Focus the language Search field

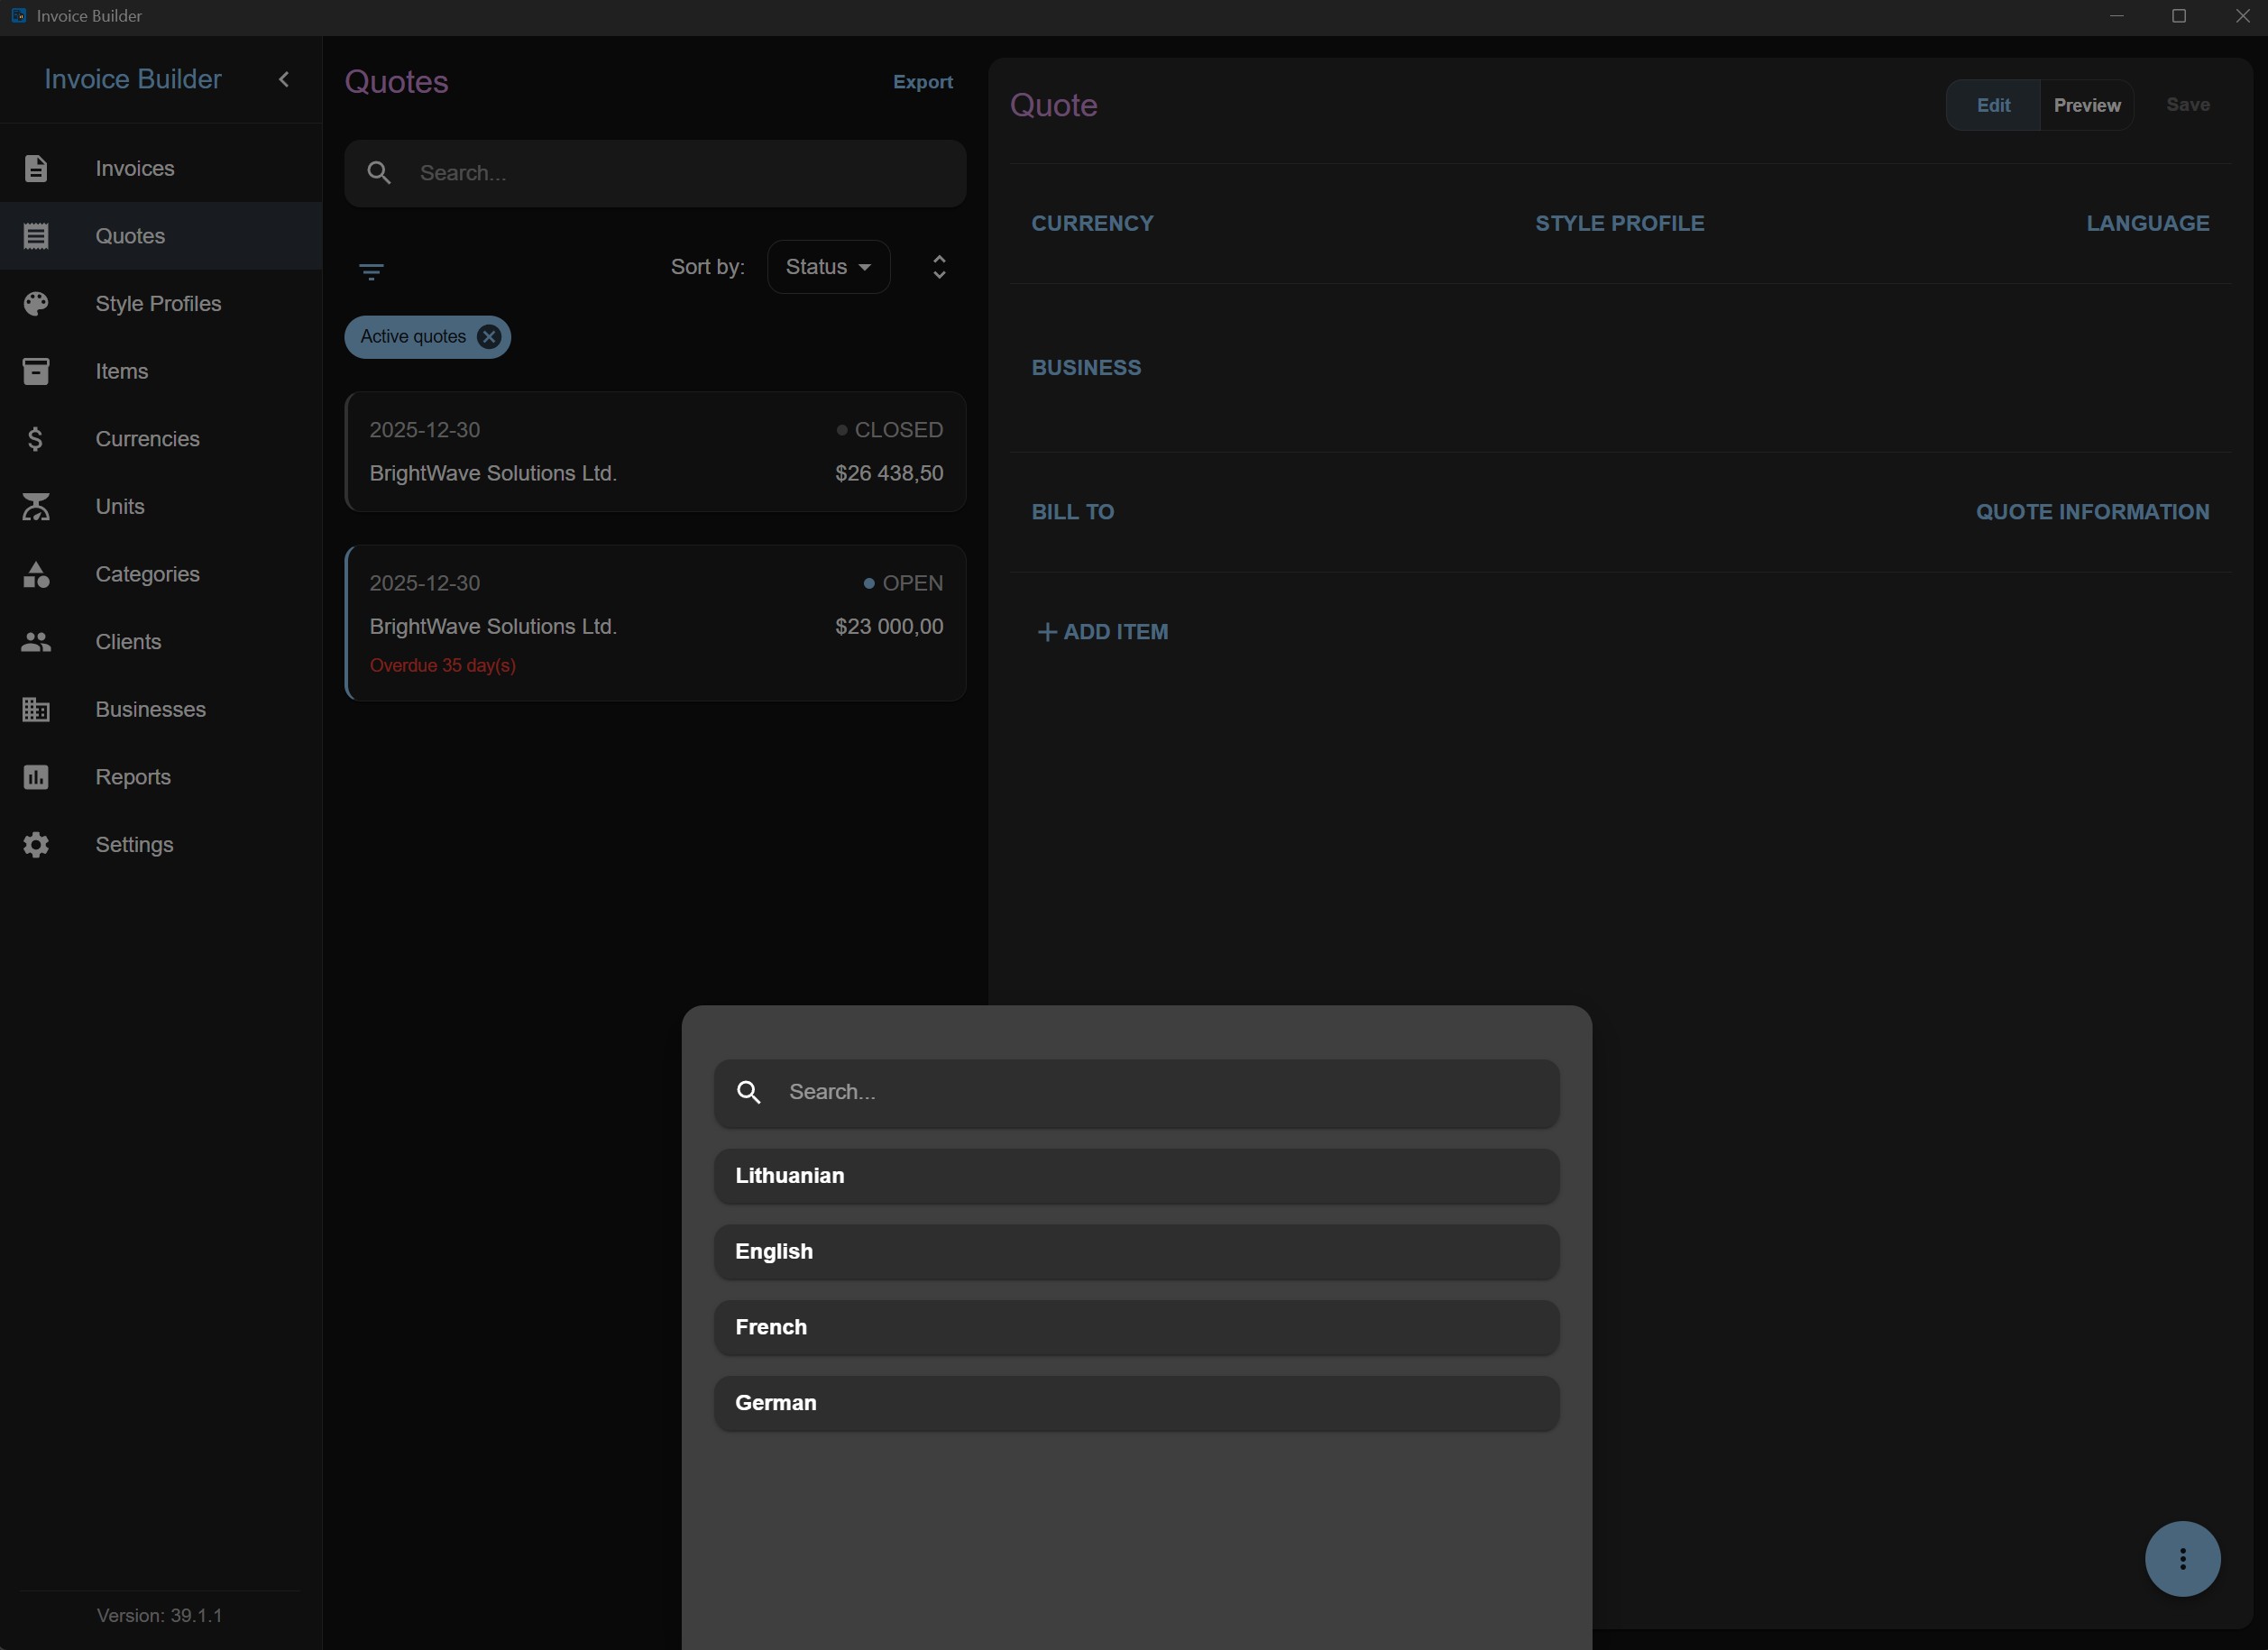[1136, 1092]
